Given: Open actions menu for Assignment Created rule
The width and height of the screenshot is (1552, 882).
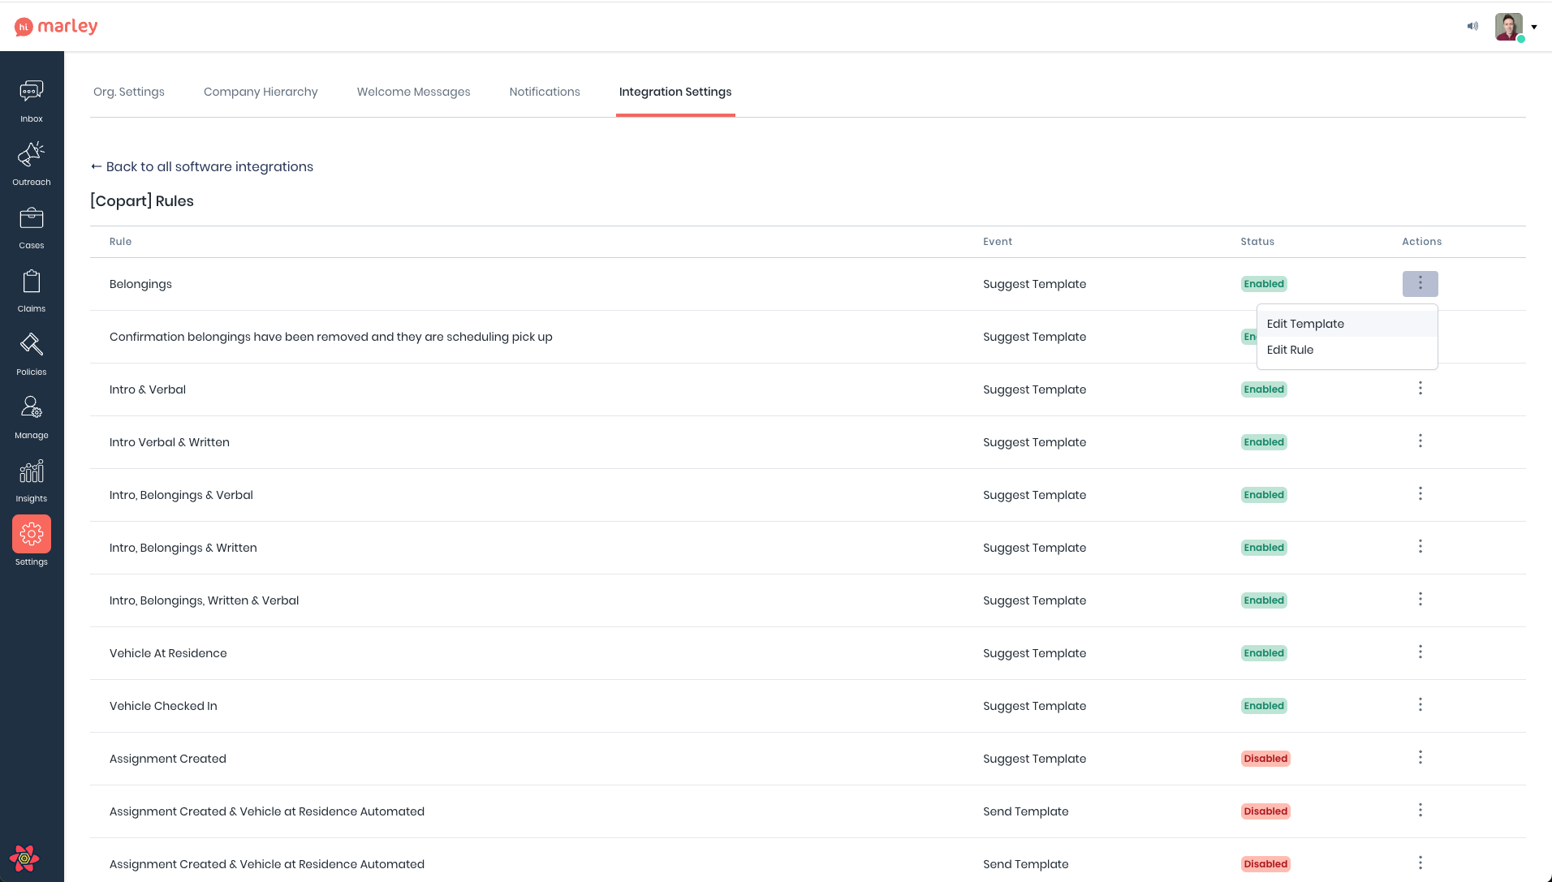Looking at the screenshot, I should pos(1420,757).
